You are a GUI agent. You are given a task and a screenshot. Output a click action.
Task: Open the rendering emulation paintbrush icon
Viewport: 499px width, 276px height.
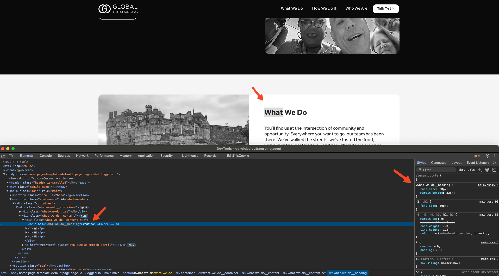pos(487,170)
